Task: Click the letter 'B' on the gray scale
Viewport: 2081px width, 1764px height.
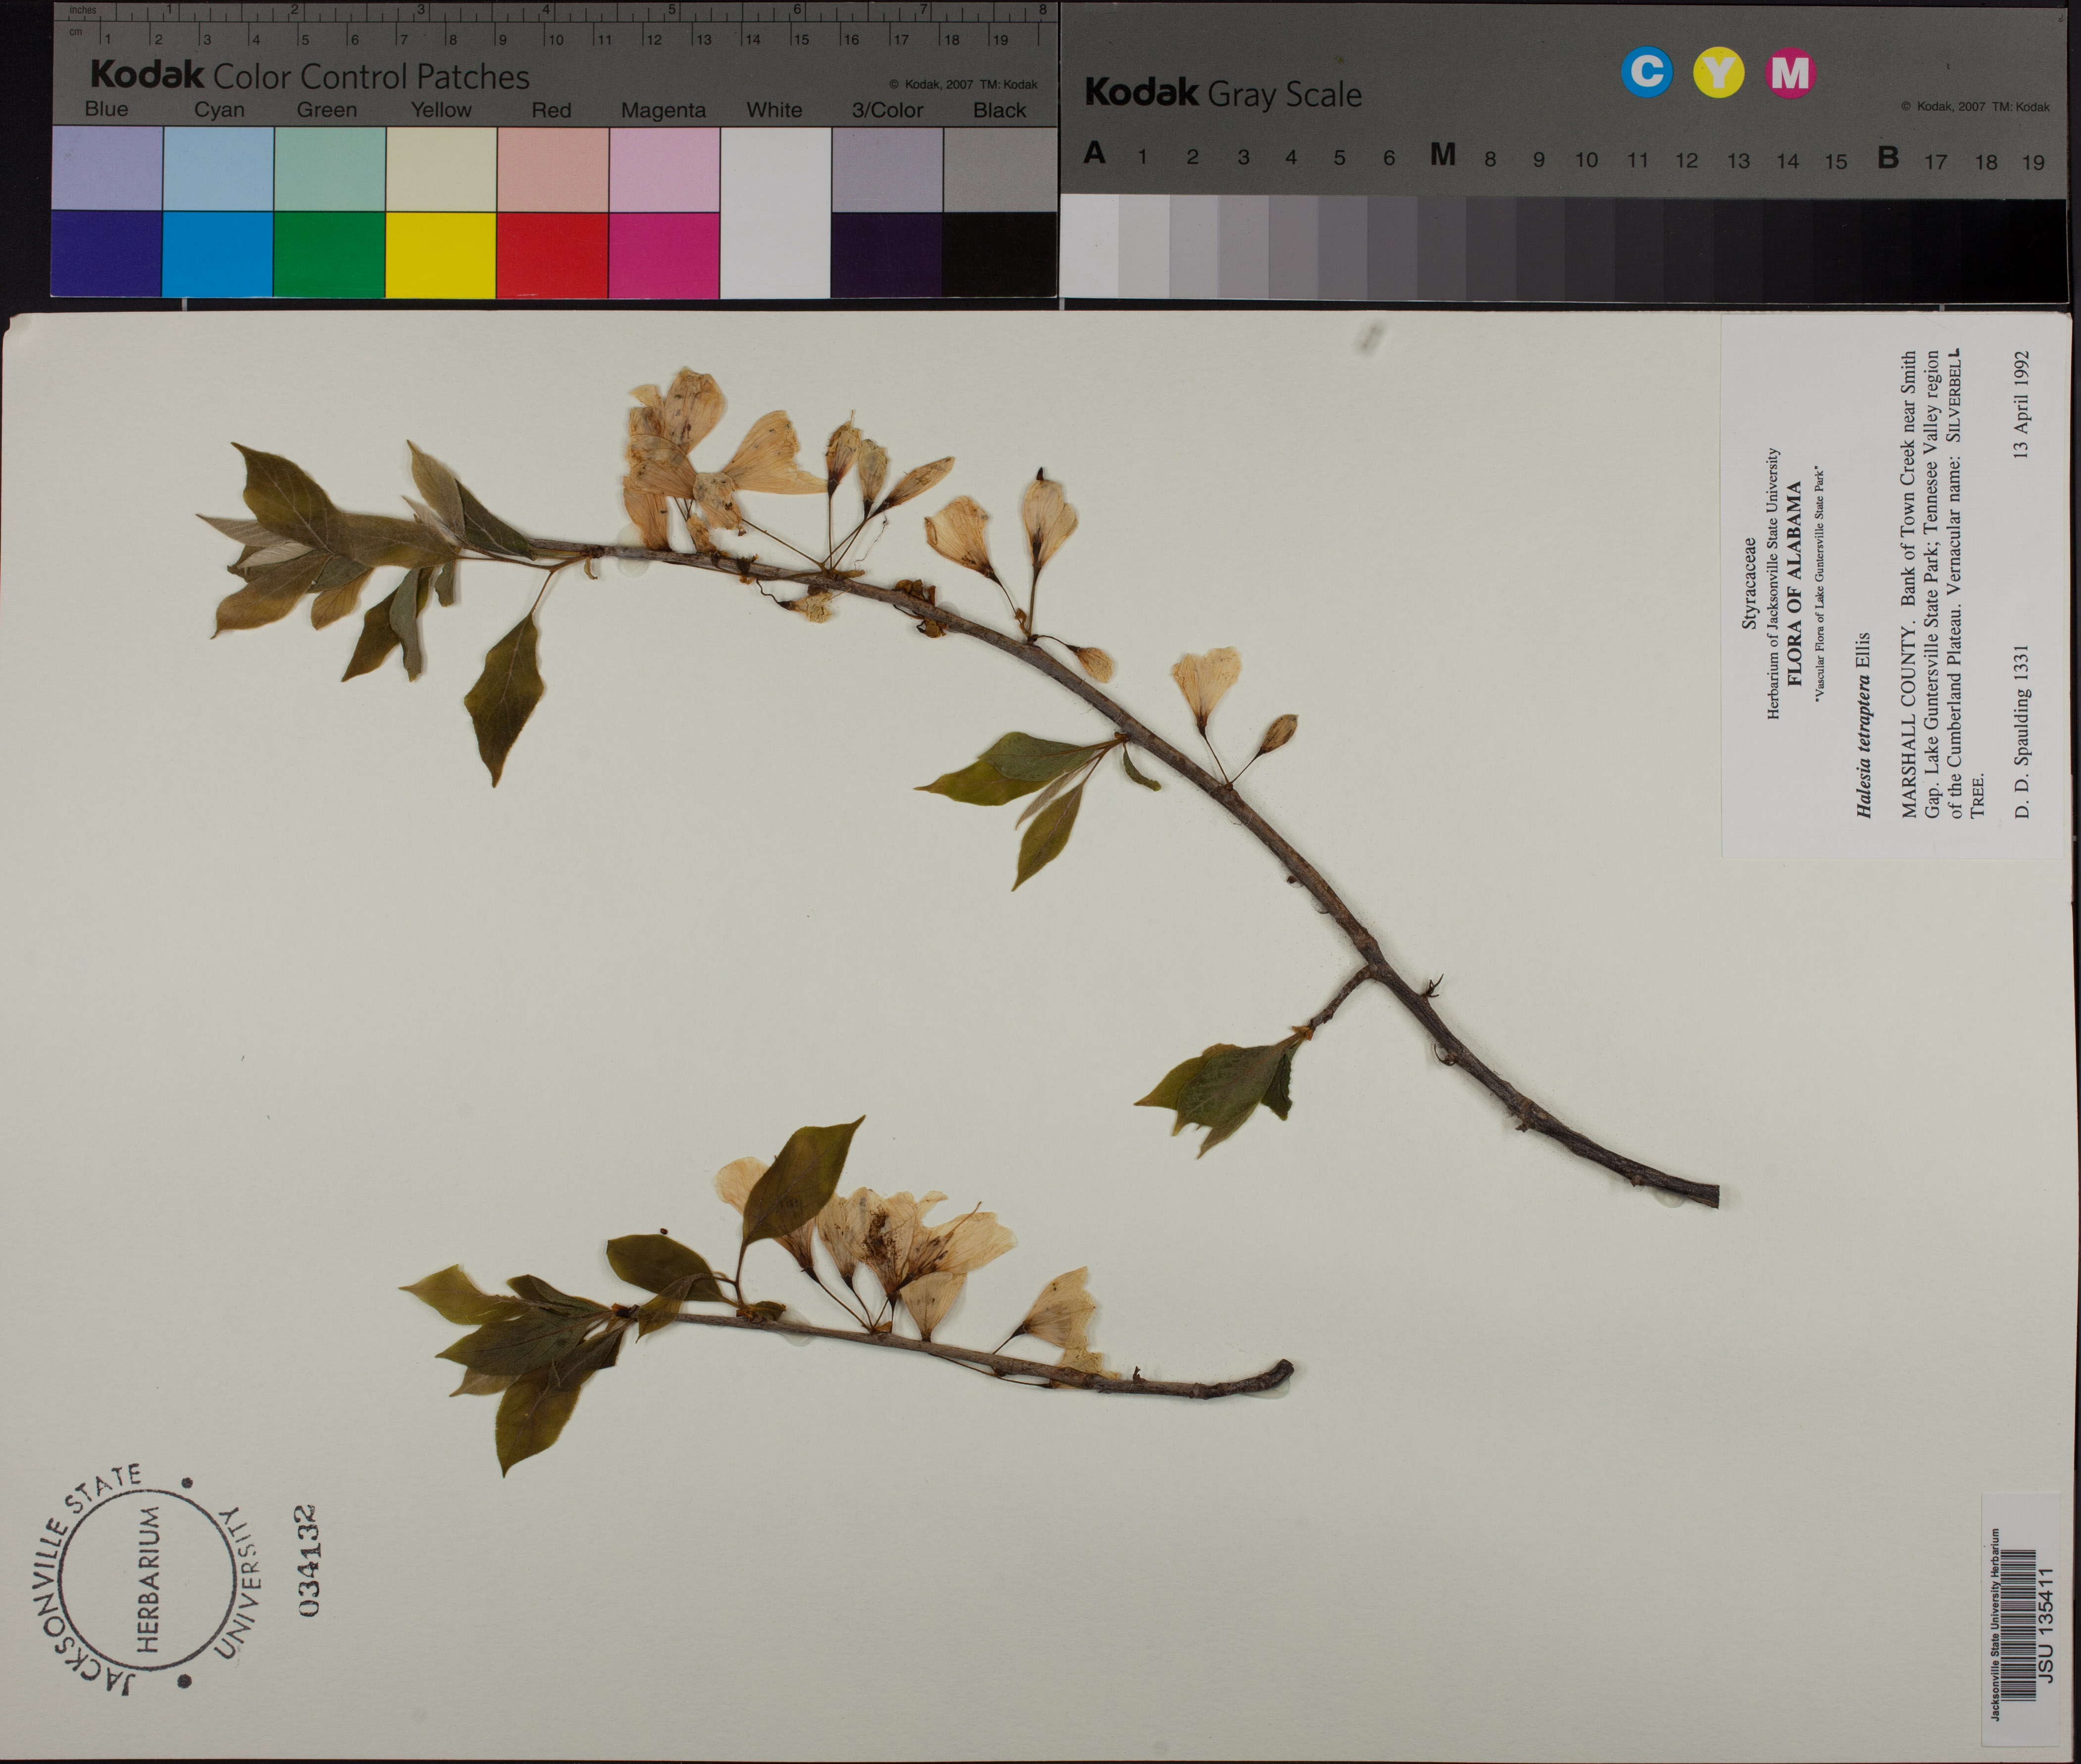Action: [1888, 157]
